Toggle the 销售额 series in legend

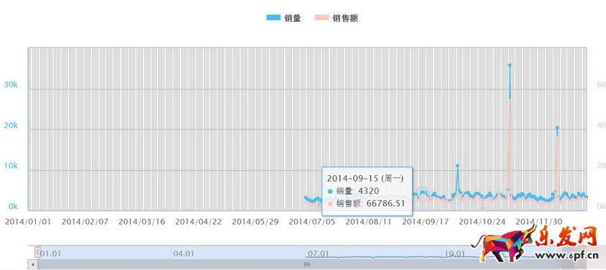click(336, 18)
